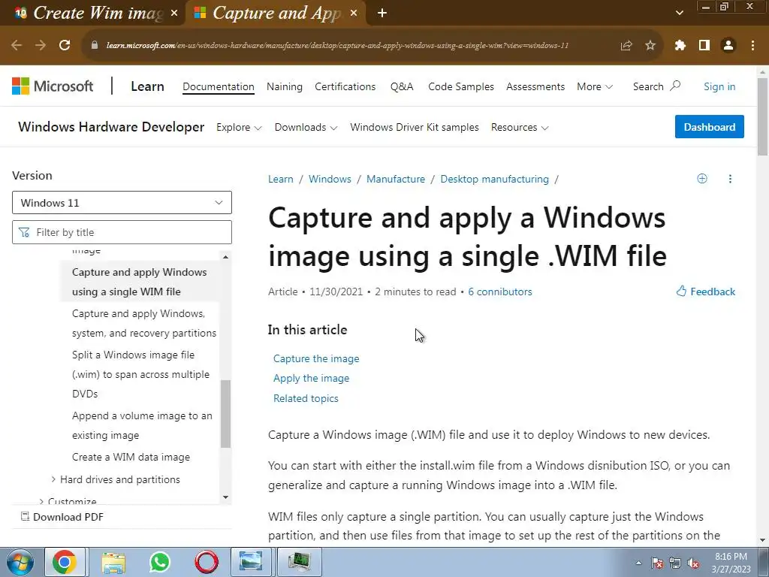Image resolution: width=769 pixels, height=577 pixels.
Task: Open the Certifications nav item
Action: point(345,86)
